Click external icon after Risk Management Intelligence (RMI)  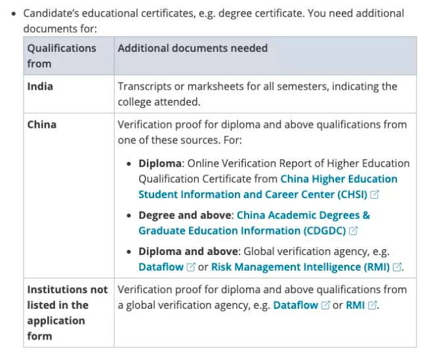pyautogui.click(x=397, y=267)
